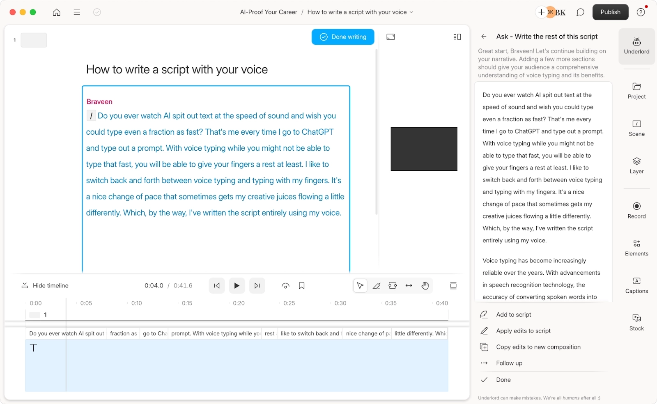Switch to the Captions panel
657x404 pixels.
636,285
